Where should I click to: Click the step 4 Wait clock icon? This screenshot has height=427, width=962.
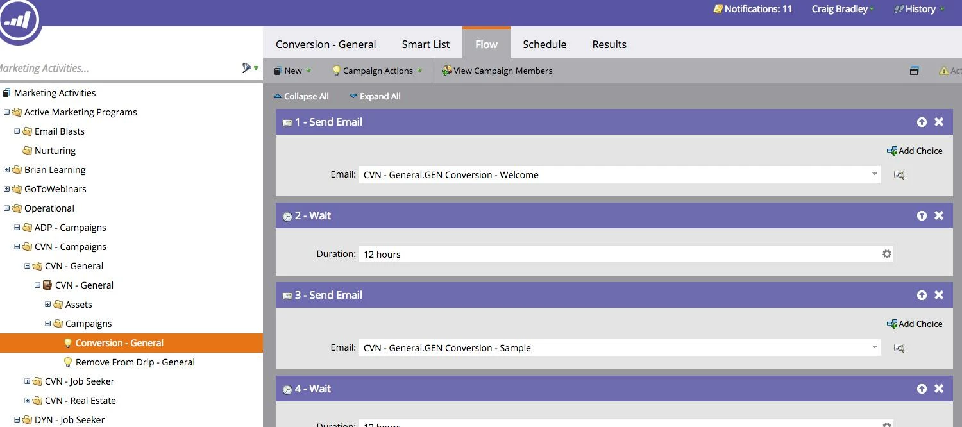(287, 390)
